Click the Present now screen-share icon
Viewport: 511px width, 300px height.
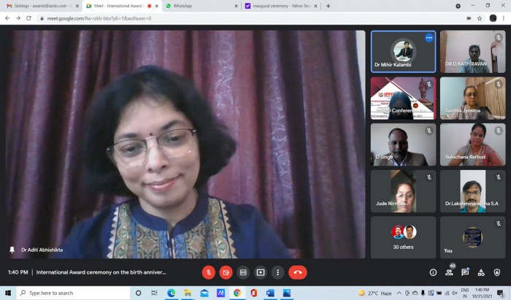point(261,272)
